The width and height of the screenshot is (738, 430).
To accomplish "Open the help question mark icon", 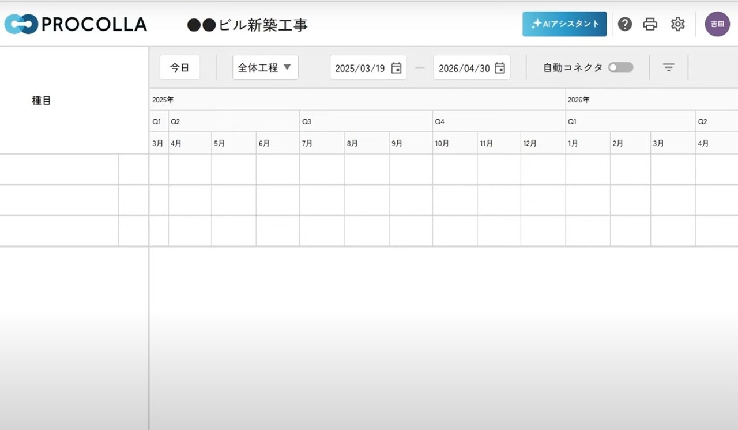I will point(625,24).
